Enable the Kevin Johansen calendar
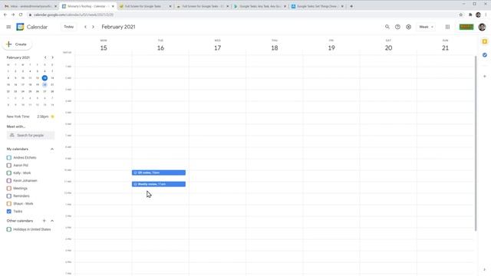The height and width of the screenshot is (276, 491). 9,181
